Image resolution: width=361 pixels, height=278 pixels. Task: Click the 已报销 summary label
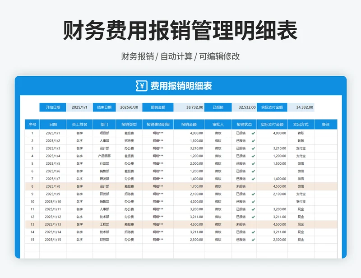(218, 107)
